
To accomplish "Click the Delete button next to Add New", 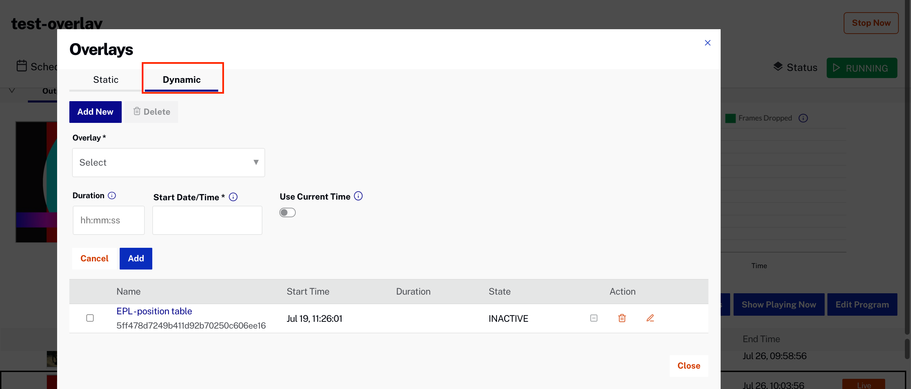I will click(x=151, y=111).
